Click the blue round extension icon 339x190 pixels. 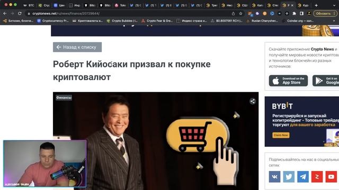point(272,13)
